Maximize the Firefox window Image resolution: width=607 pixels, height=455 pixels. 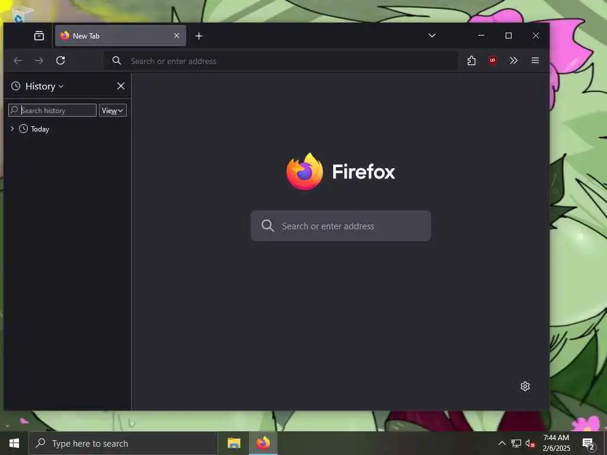click(x=509, y=36)
